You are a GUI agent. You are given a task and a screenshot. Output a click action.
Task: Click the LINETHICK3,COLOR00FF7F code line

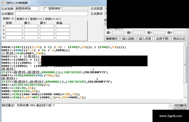57,82
